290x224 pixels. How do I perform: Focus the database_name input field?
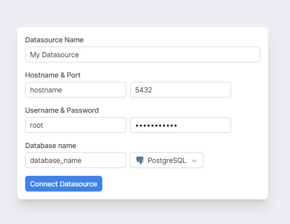click(x=75, y=160)
